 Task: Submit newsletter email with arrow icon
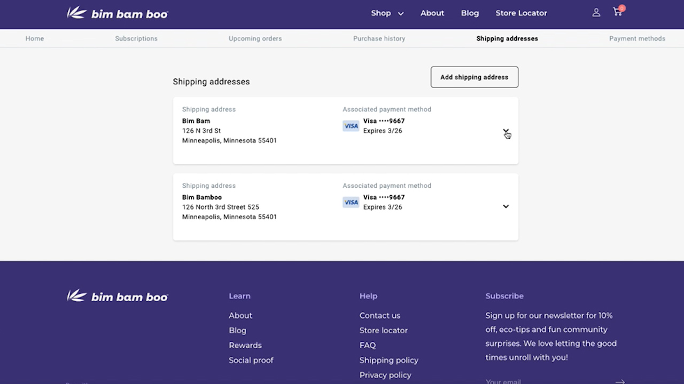[x=620, y=381]
